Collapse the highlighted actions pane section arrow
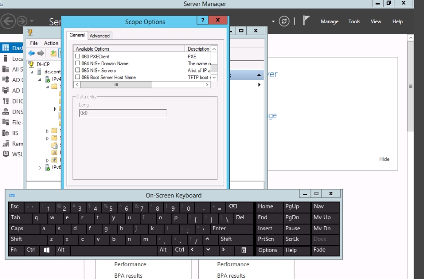 pyautogui.click(x=259, y=75)
